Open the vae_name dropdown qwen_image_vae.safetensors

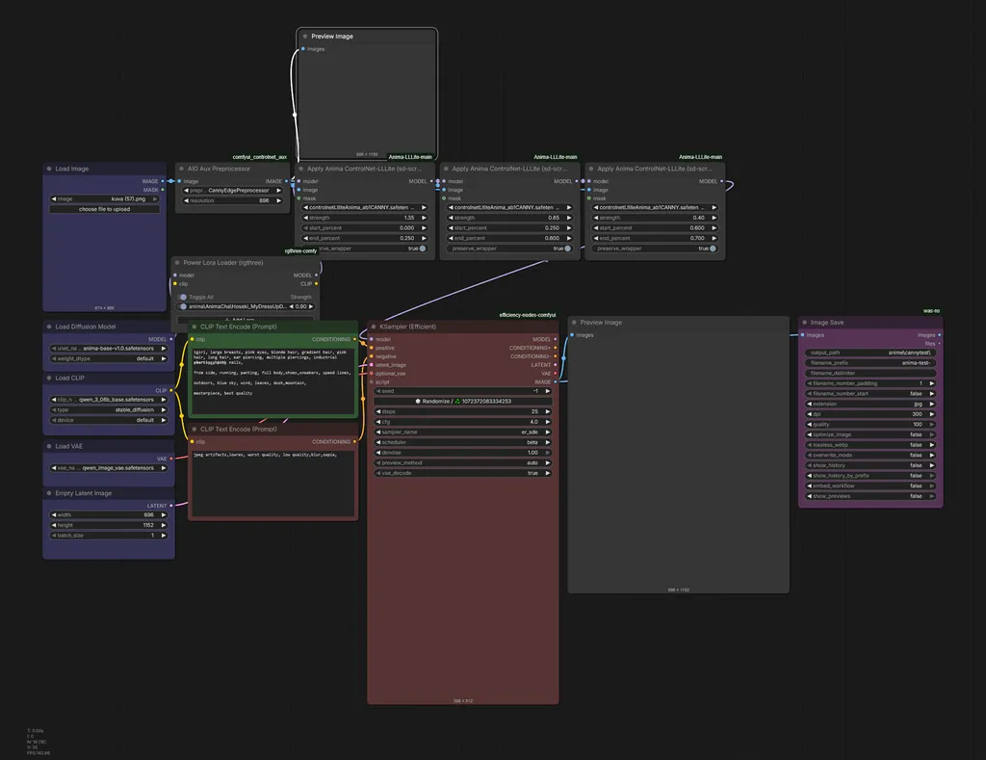tap(109, 468)
